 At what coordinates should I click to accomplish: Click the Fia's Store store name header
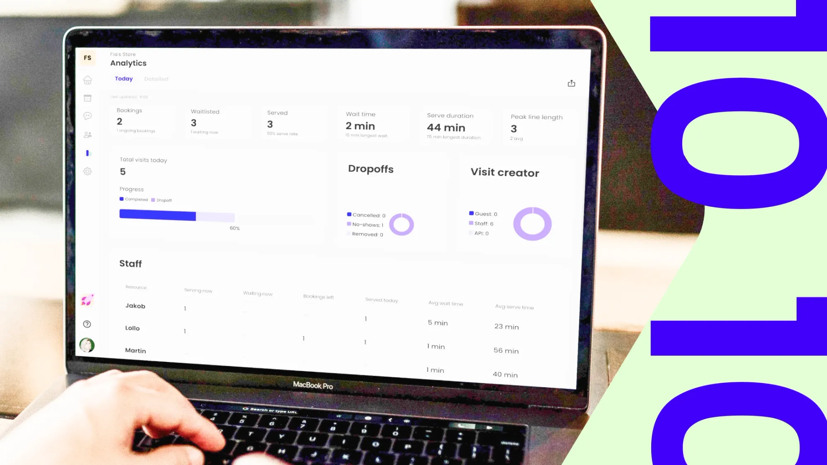123,54
